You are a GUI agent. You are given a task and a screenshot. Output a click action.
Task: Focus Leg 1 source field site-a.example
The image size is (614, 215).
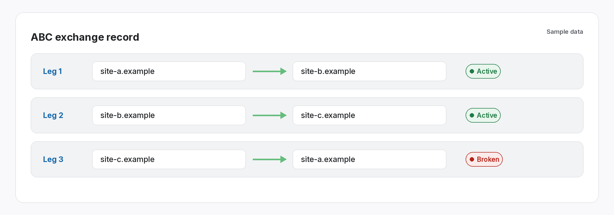(169, 71)
